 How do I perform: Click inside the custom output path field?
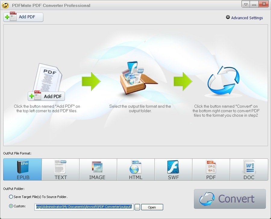click(x=84, y=207)
